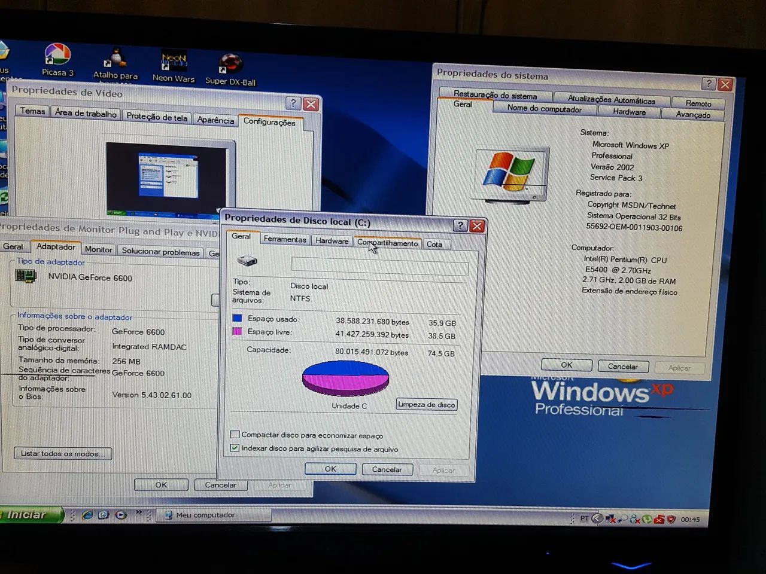Click the Meu computador taskbar button
766x574 pixels.
(x=214, y=515)
